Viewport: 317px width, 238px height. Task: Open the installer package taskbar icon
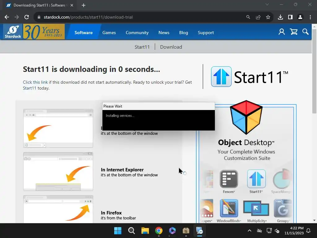point(186,231)
